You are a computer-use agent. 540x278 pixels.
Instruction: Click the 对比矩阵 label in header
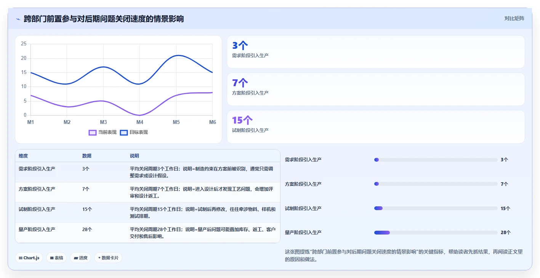(514, 18)
